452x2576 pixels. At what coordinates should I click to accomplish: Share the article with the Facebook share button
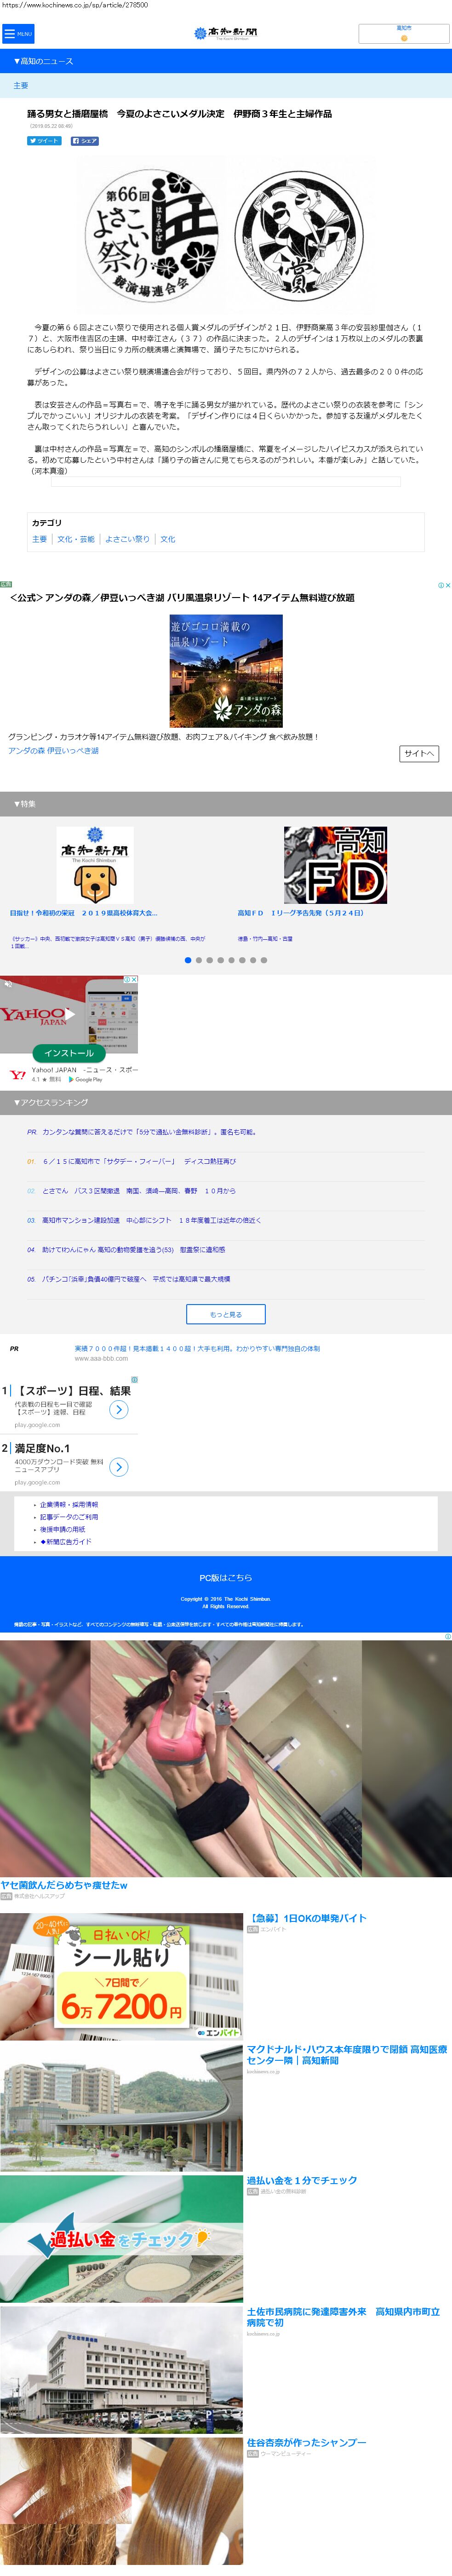[85, 141]
